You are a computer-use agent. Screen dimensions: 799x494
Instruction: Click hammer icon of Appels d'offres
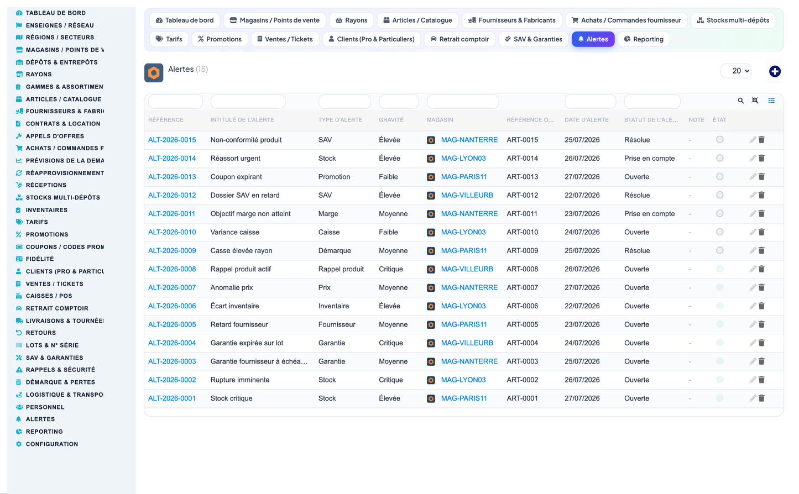(x=19, y=136)
